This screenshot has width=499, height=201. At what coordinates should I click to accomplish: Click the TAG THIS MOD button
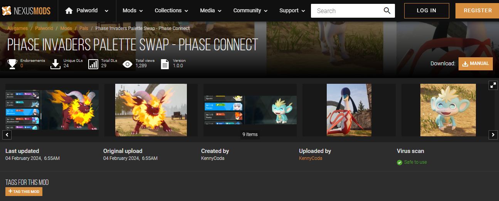(x=24, y=191)
